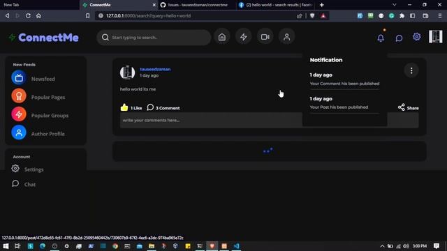Open the chat bubble icon in header
Screen dimensions: 447x251
(399, 38)
